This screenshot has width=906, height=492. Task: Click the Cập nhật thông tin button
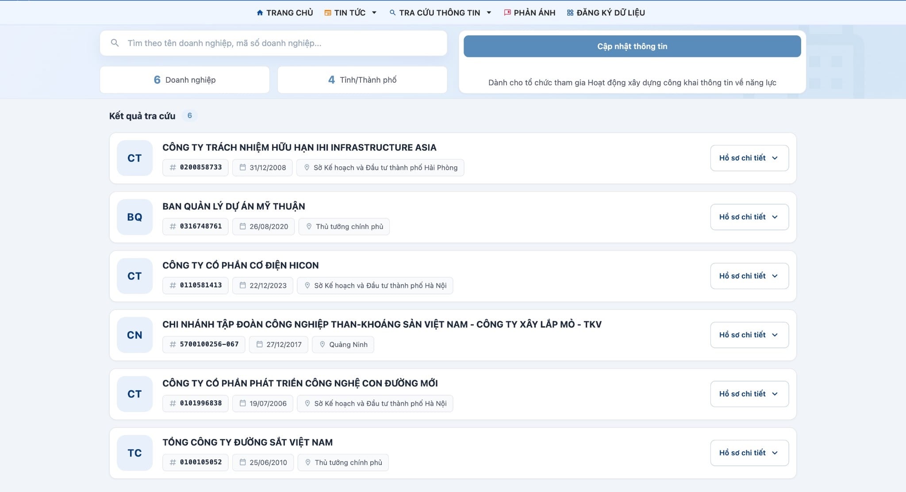point(632,46)
